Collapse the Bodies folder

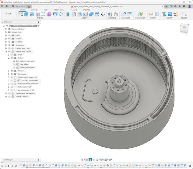(x=9, y=58)
